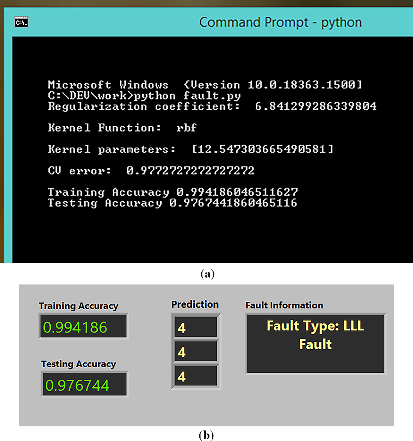413x441 pixels.
Task: Select the Kernel parameters bracketed value
Action: (262, 149)
